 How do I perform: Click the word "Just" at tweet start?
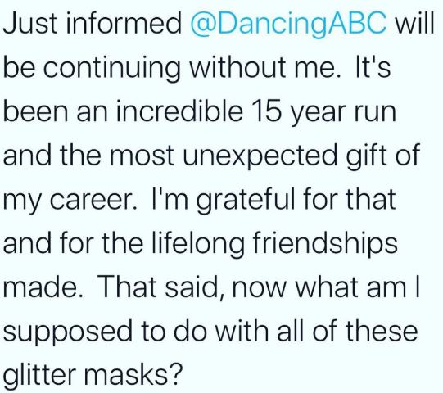(x=31, y=23)
